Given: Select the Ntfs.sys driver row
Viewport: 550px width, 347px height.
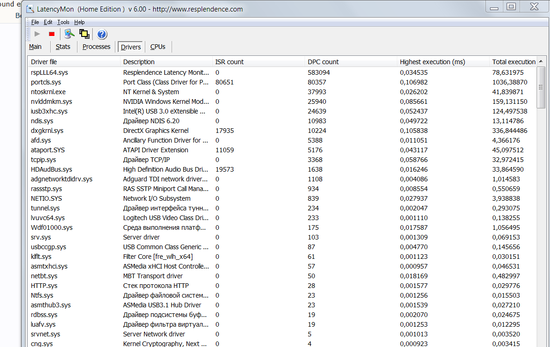Looking at the screenshot, I should point(282,295).
